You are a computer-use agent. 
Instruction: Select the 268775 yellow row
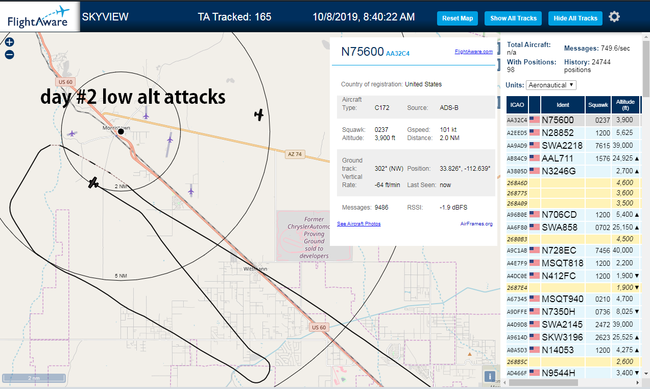click(x=573, y=193)
